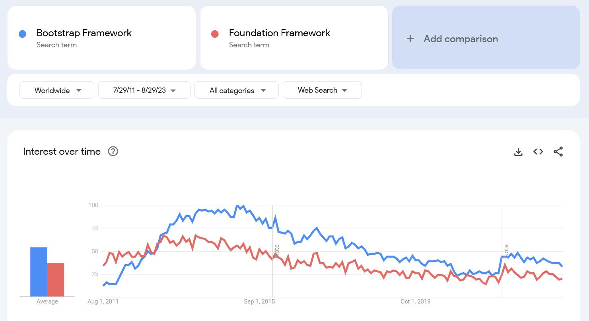Screen dimensions: 589x321
Task: Expand the 7/29/11 - 8/29/23 date range
Action: pos(144,90)
